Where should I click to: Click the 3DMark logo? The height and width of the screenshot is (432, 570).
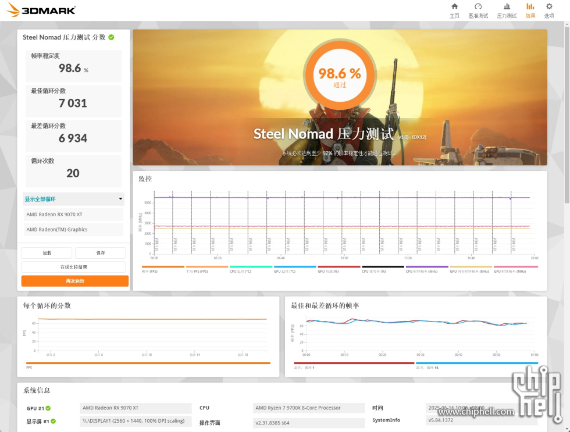pyautogui.click(x=41, y=10)
